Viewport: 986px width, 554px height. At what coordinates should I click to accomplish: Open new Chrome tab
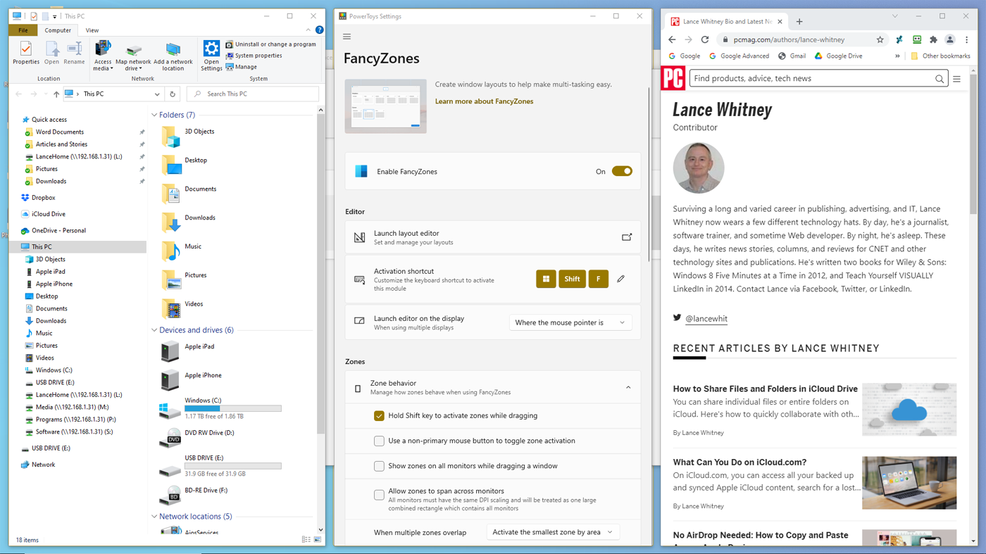[x=799, y=22]
